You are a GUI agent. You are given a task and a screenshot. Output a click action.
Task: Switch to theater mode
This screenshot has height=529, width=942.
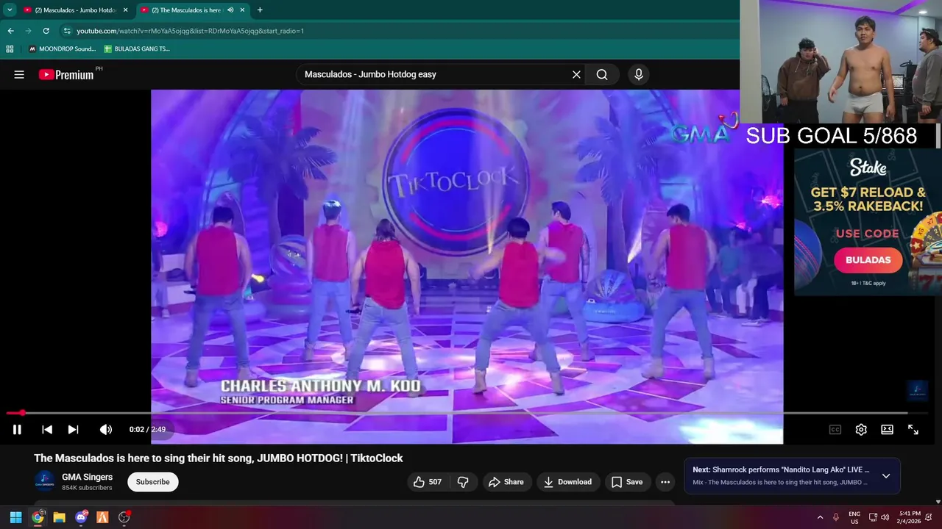tap(888, 430)
